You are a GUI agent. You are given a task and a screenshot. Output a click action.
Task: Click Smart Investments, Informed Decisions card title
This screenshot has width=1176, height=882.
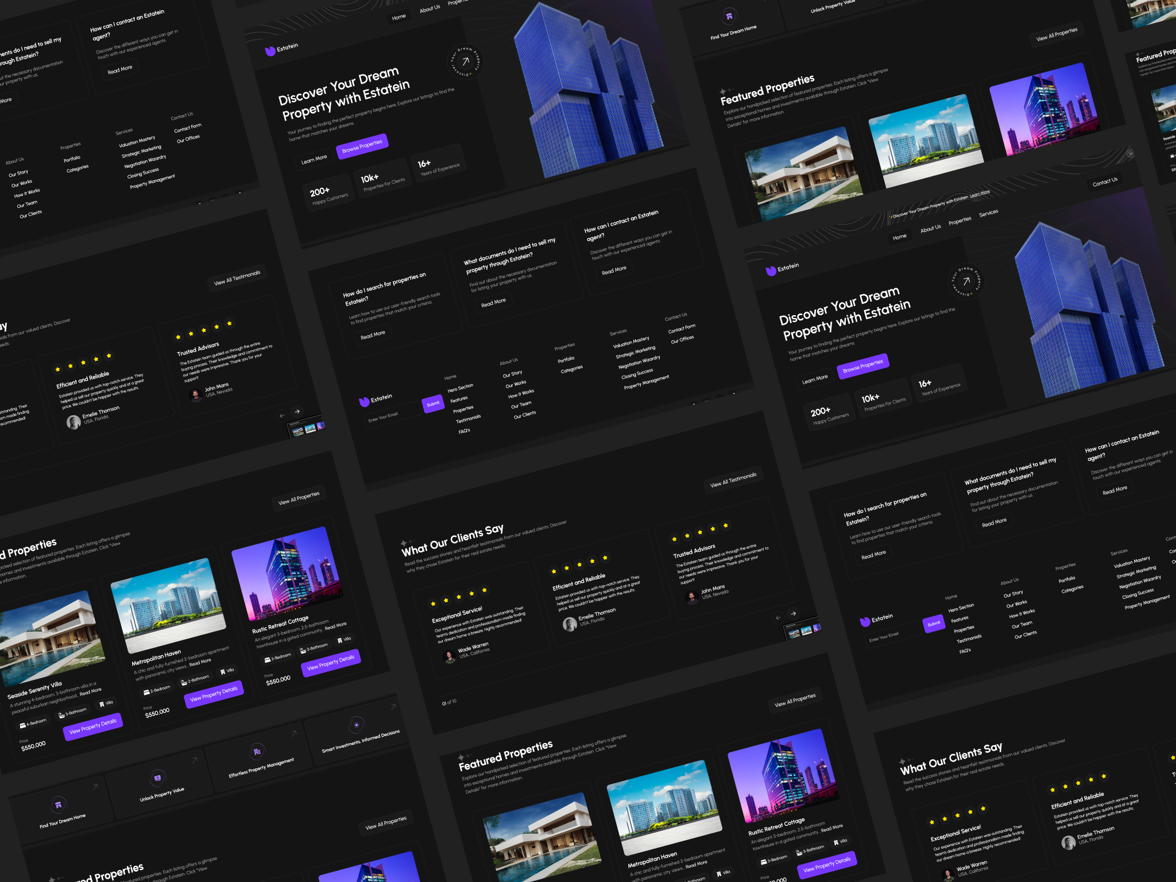tap(361, 741)
